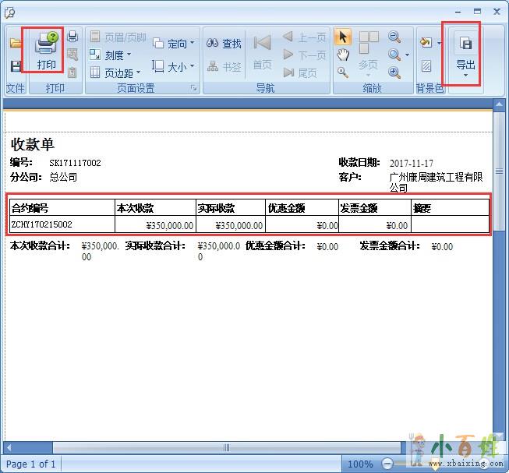This screenshot has width=509, height=473.
Task: Click the quick print icon
Action: click(72, 37)
